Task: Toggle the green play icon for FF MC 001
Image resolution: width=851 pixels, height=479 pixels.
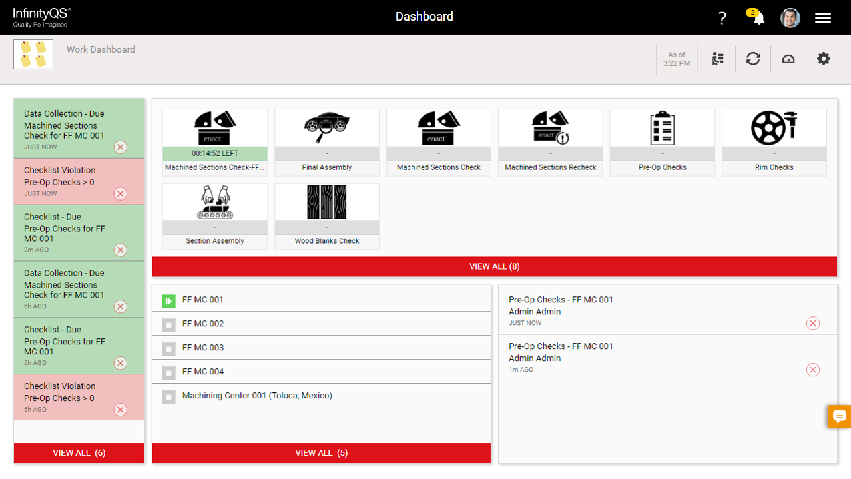Action: [168, 301]
